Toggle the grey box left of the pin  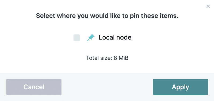point(77,38)
